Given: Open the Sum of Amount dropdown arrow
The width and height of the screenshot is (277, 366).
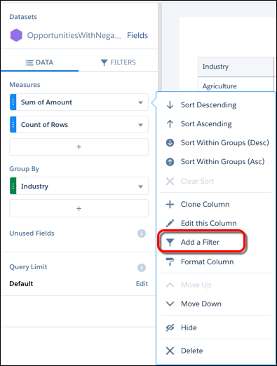Looking at the screenshot, I should (140, 102).
